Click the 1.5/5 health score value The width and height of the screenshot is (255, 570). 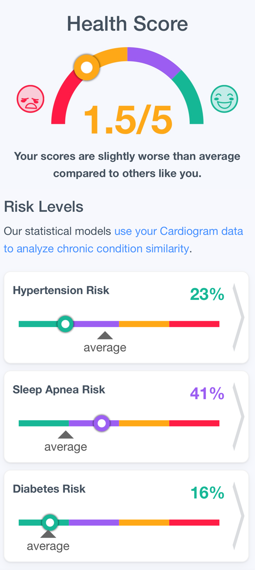click(x=128, y=120)
